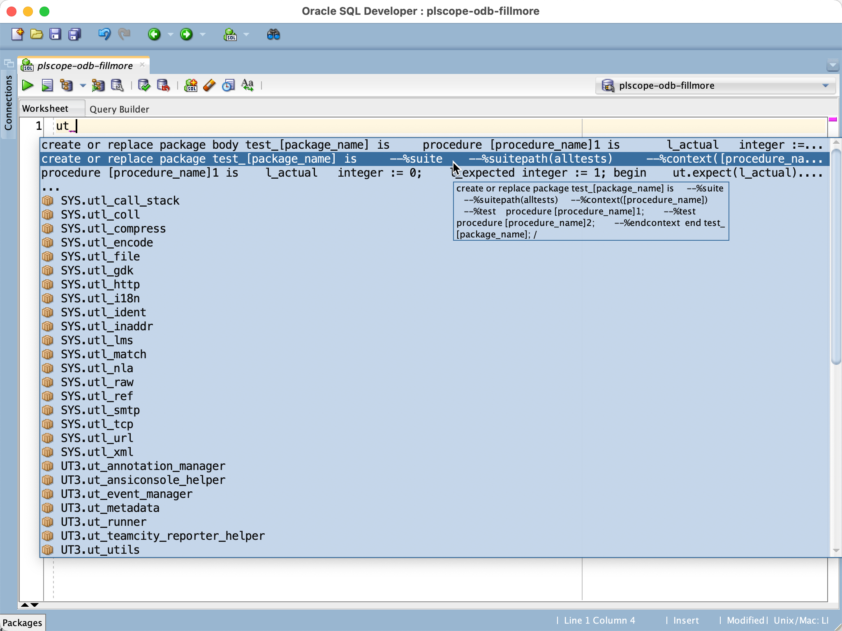Open the Autotrace dropdown arrow

pos(83,85)
